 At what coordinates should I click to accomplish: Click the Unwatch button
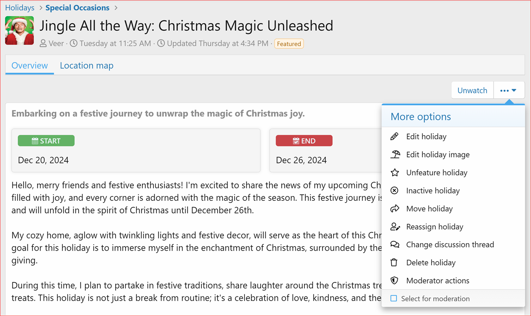pyautogui.click(x=472, y=90)
